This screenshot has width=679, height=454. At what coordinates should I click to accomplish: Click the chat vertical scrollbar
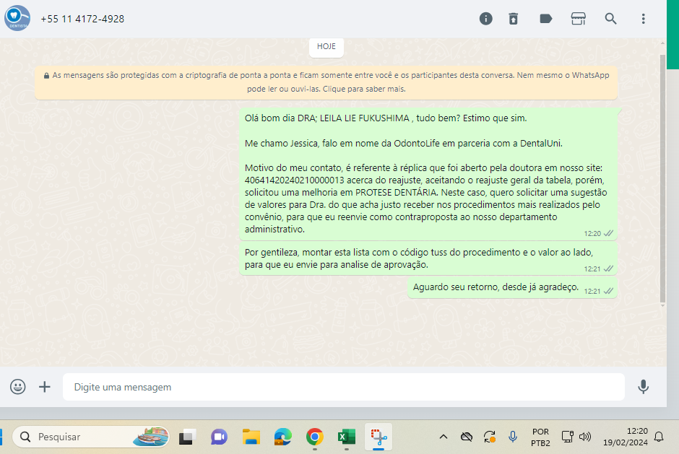tap(662, 178)
